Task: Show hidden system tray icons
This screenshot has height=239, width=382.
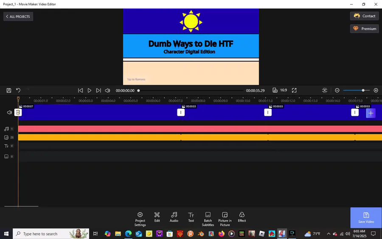Action: click(x=329, y=233)
